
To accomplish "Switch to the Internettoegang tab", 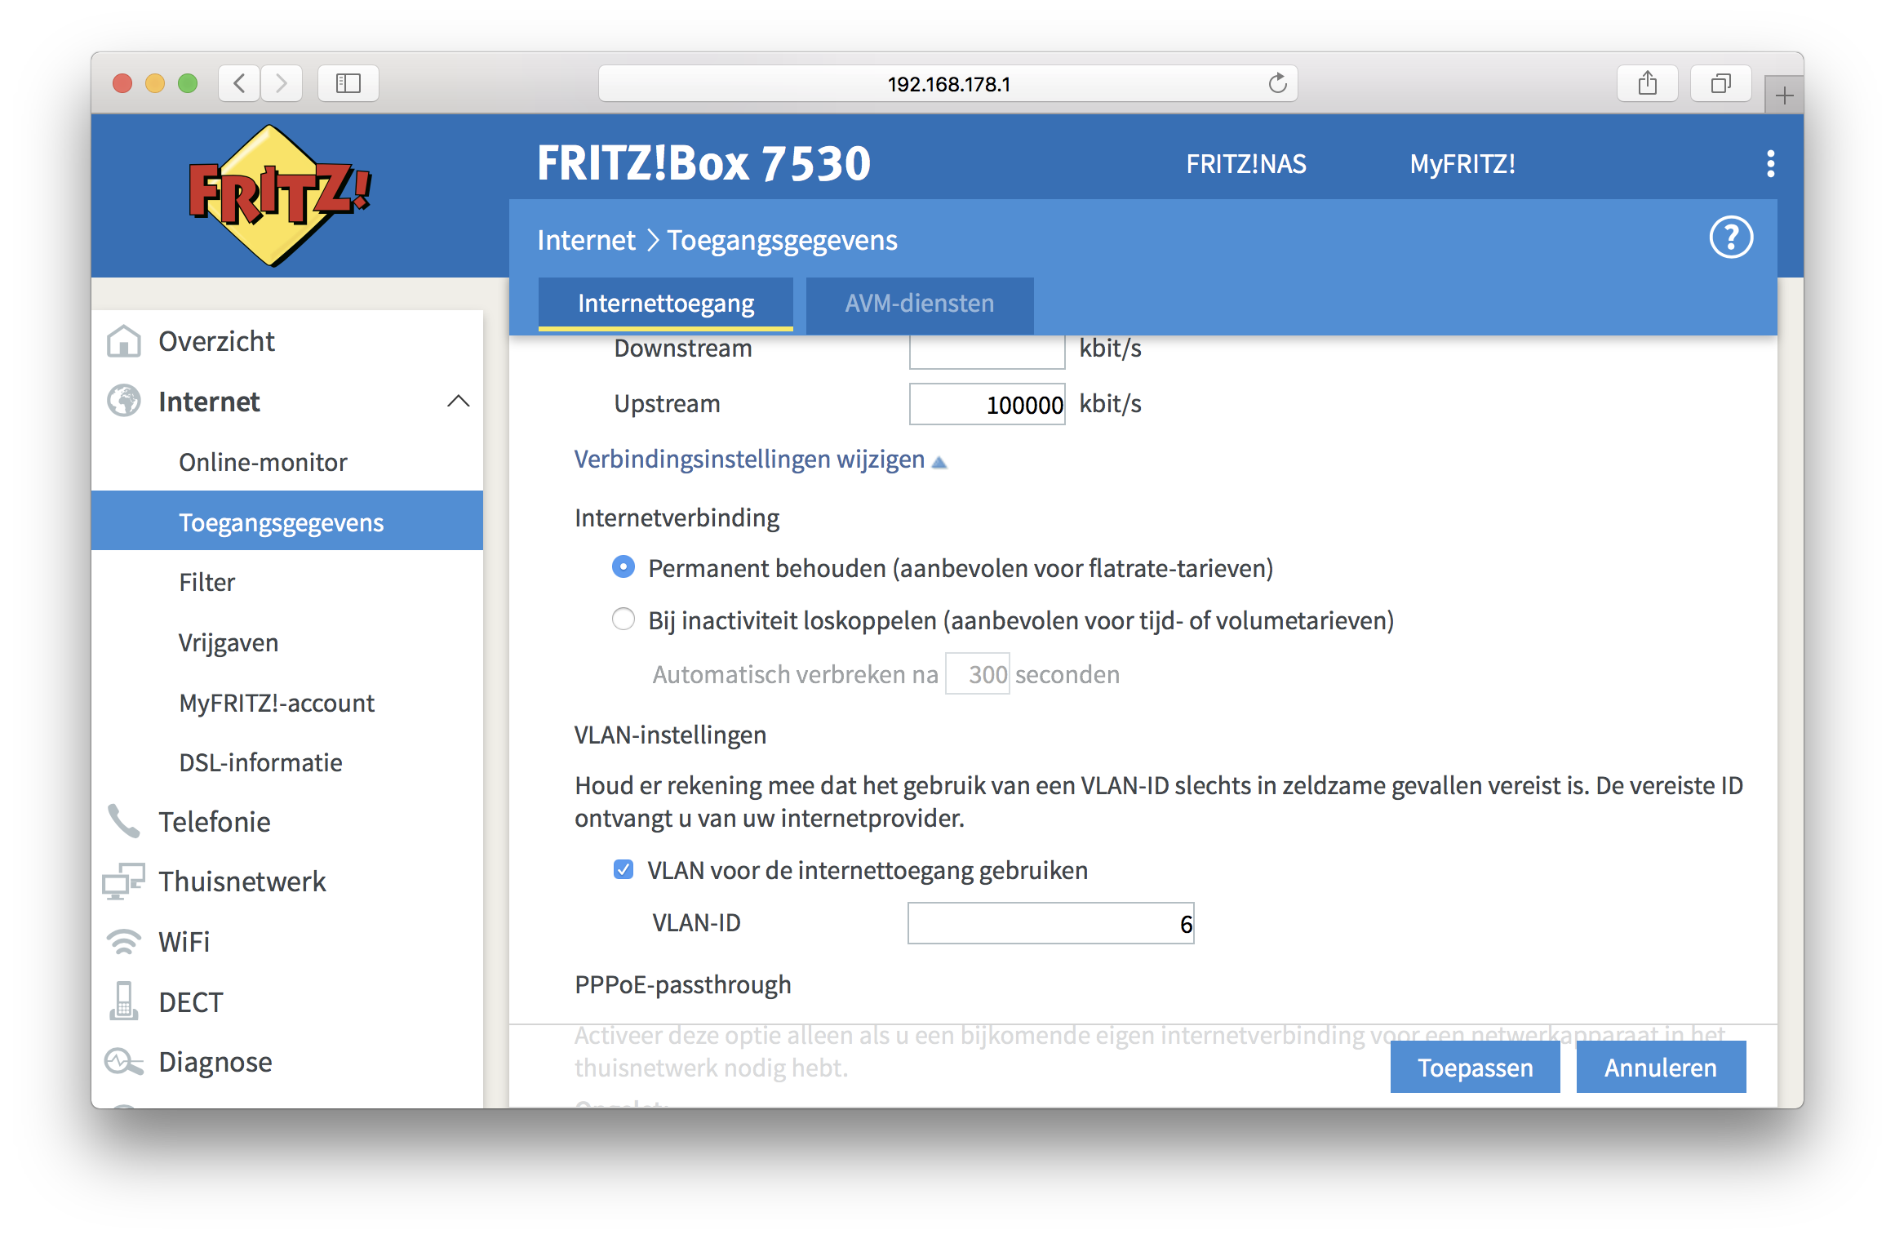I will [x=666, y=304].
